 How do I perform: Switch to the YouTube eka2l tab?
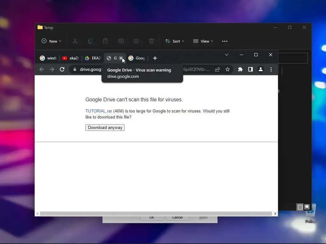click(71, 58)
